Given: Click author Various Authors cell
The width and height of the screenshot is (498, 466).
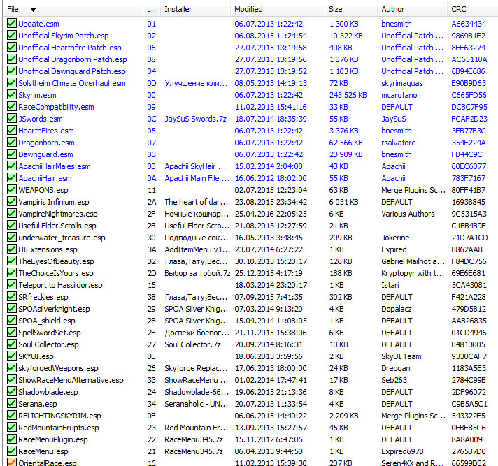Looking at the screenshot, I should (408, 214).
